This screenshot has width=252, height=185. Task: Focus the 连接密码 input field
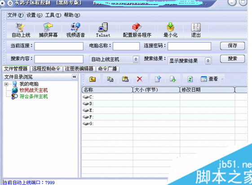coord(189,46)
